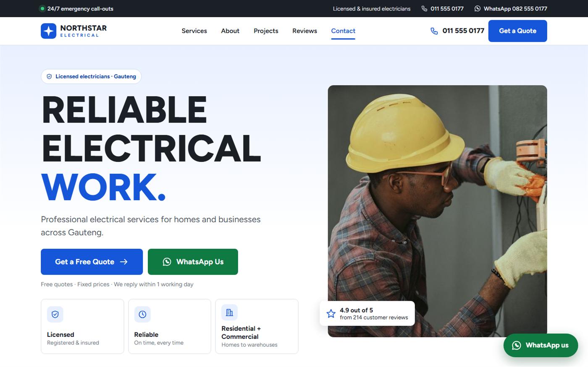
Task: Click 'Residential + Commercial' card title
Action: [241, 333]
